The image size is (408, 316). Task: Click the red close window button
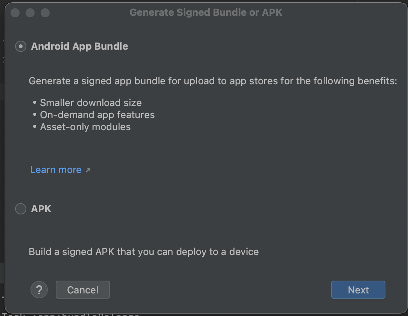coord(15,13)
